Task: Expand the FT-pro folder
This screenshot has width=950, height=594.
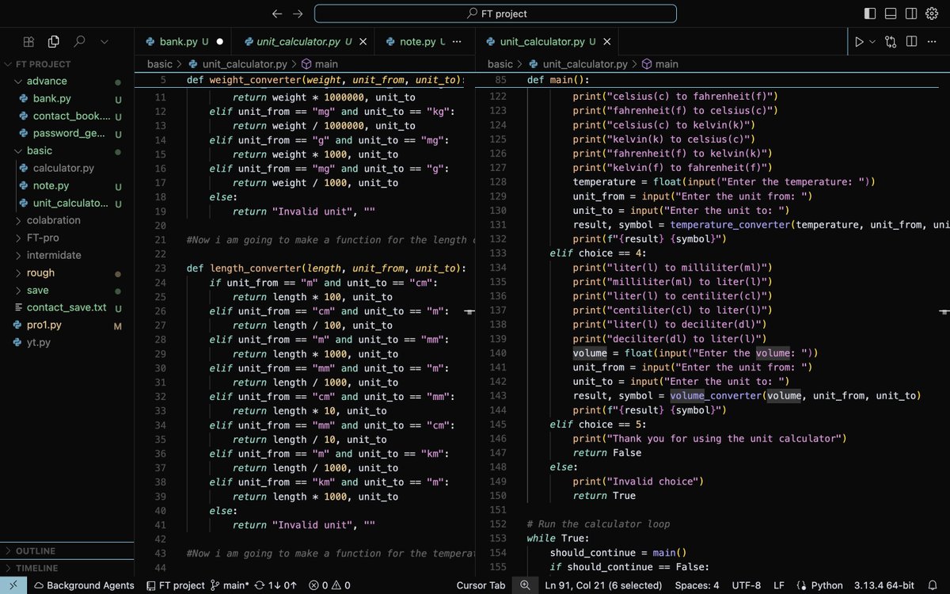Action: click(67, 238)
